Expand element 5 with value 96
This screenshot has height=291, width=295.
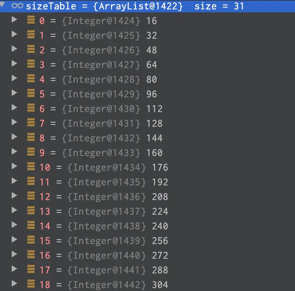click(x=14, y=93)
